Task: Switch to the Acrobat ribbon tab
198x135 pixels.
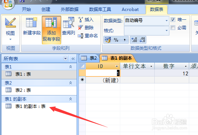Action: tap(130, 10)
